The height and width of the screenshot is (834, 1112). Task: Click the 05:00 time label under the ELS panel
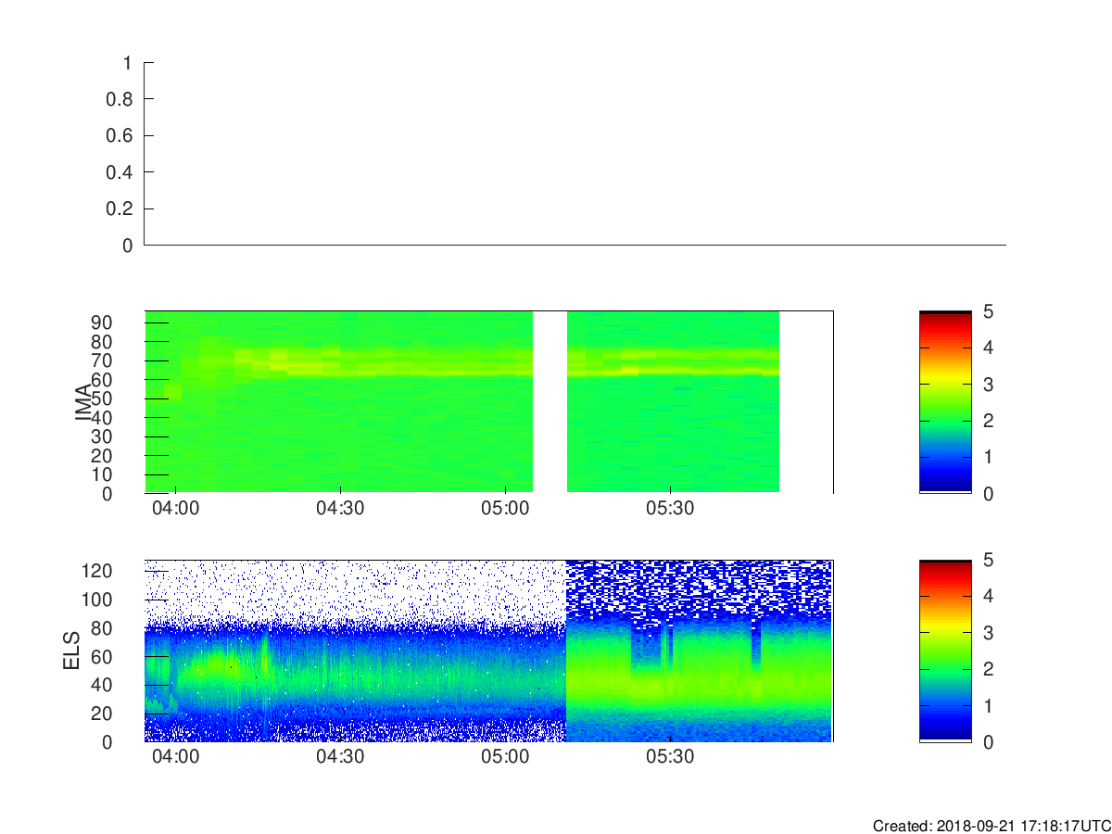click(x=505, y=757)
